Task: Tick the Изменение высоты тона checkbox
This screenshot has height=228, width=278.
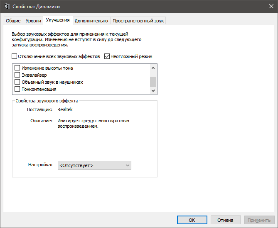Action: point(17,68)
